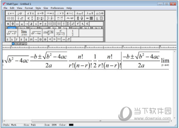Open the Format menu

pyautogui.click(x=29, y=8)
